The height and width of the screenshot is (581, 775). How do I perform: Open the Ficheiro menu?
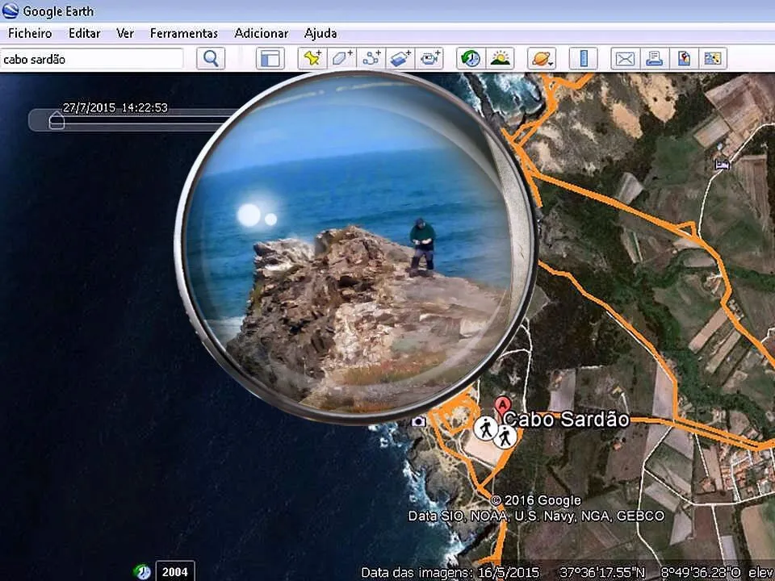(x=30, y=33)
